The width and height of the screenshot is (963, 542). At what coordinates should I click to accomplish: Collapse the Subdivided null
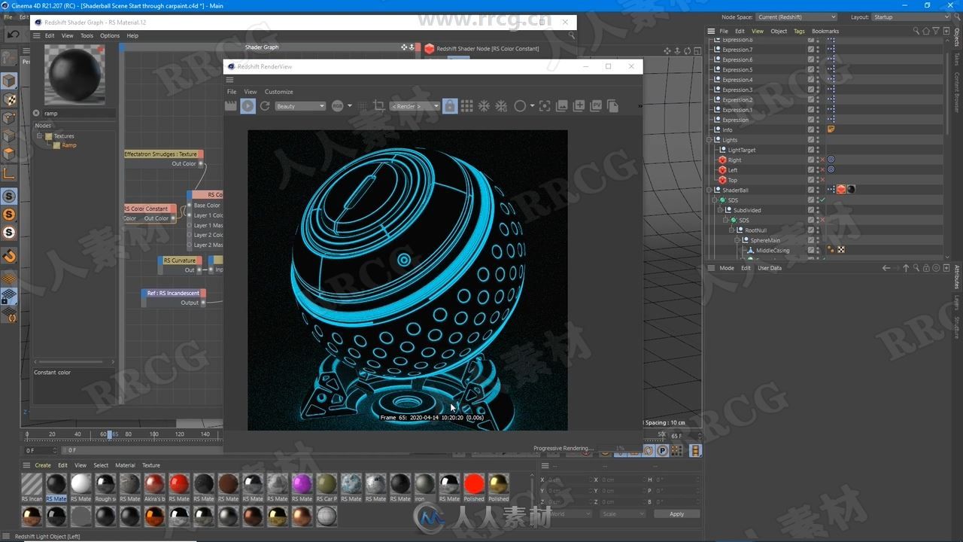[x=720, y=210]
